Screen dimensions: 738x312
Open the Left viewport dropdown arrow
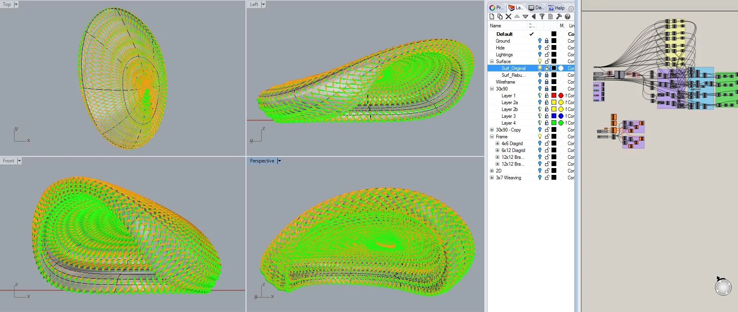[x=263, y=4]
